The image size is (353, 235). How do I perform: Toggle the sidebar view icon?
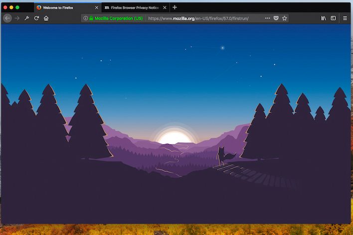(x=333, y=18)
